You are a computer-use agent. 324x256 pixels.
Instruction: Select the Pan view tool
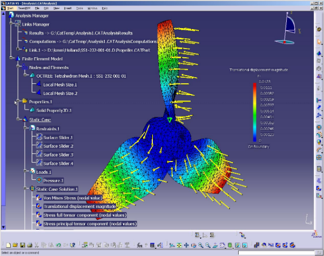[x=186, y=245]
